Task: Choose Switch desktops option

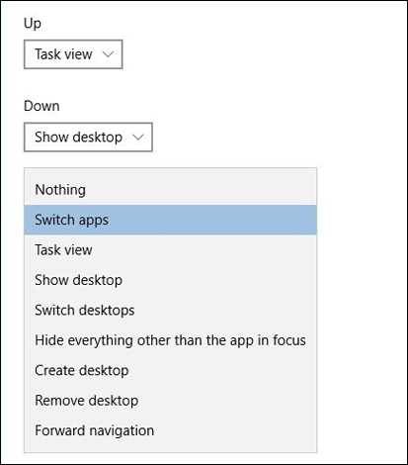Action: click(x=170, y=311)
